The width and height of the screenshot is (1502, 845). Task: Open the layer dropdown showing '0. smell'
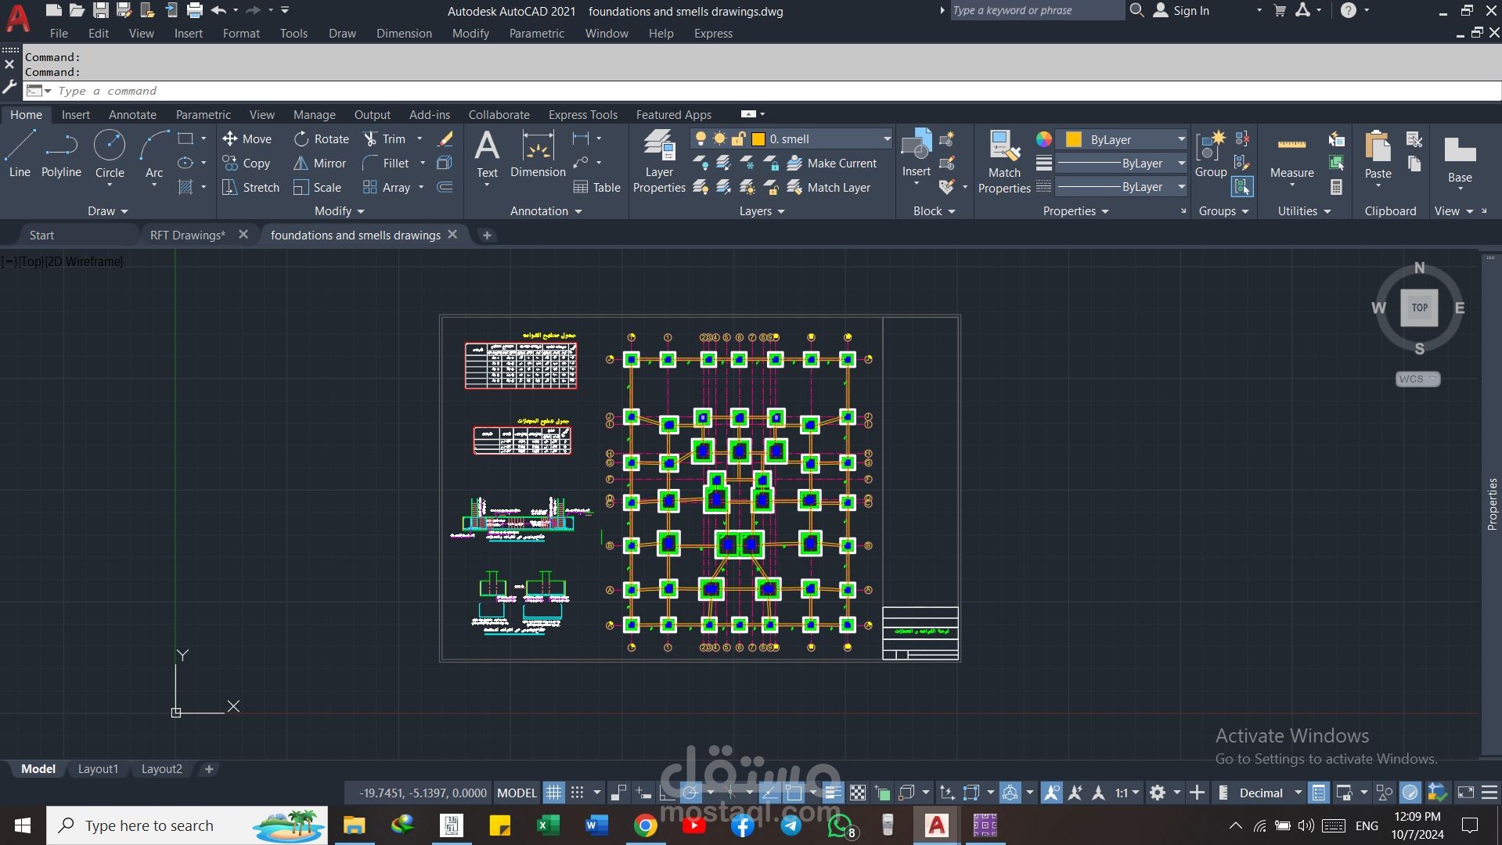[791, 138]
